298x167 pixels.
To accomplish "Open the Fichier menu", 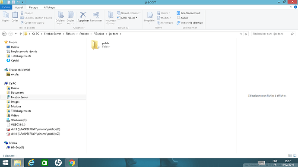I will click(x=6, y=7).
